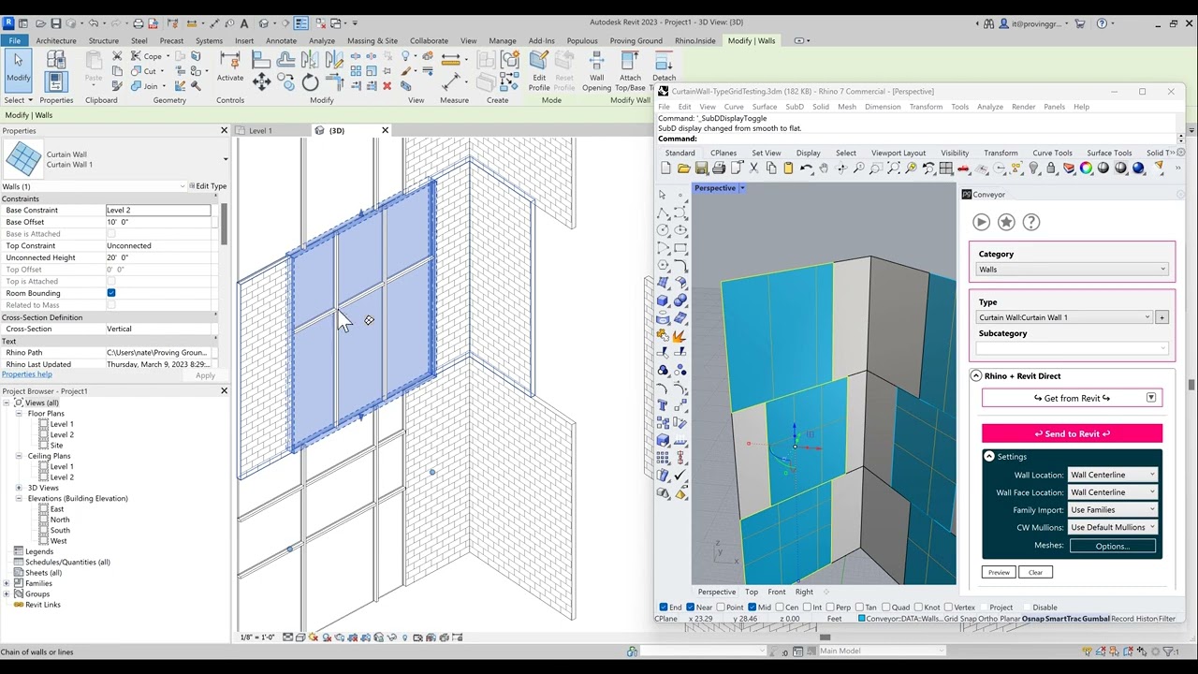Click the Edit Profile tool

tap(539, 70)
